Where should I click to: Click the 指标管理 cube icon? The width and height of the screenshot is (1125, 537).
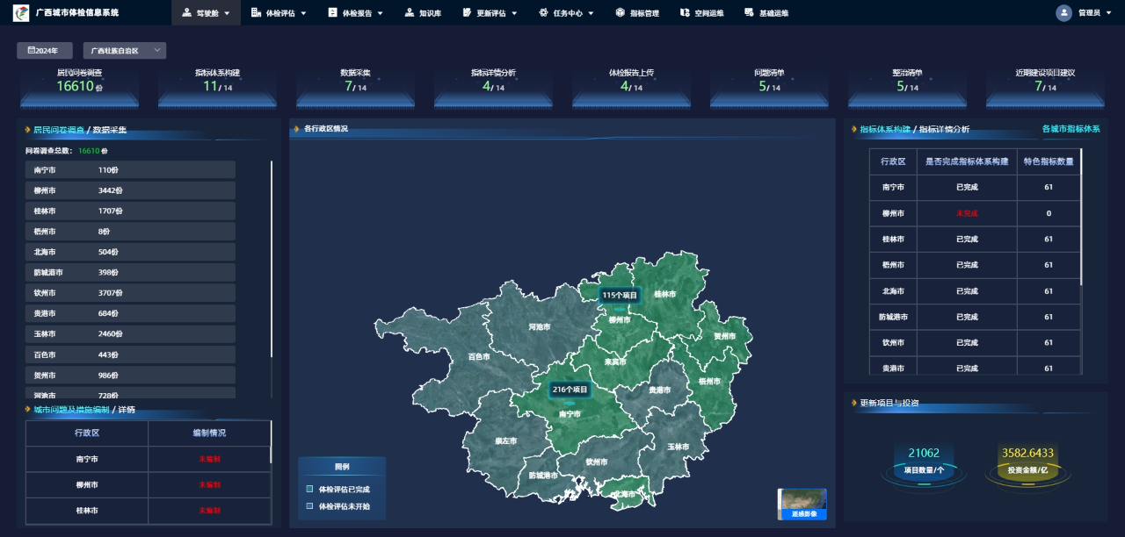620,13
